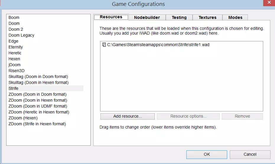Select the Textures tab
Screen dimensions: 275x164
click(207, 17)
